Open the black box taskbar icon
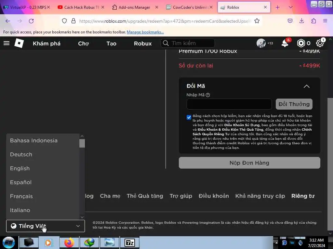This screenshot has height=249, width=333. click(x=29, y=243)
